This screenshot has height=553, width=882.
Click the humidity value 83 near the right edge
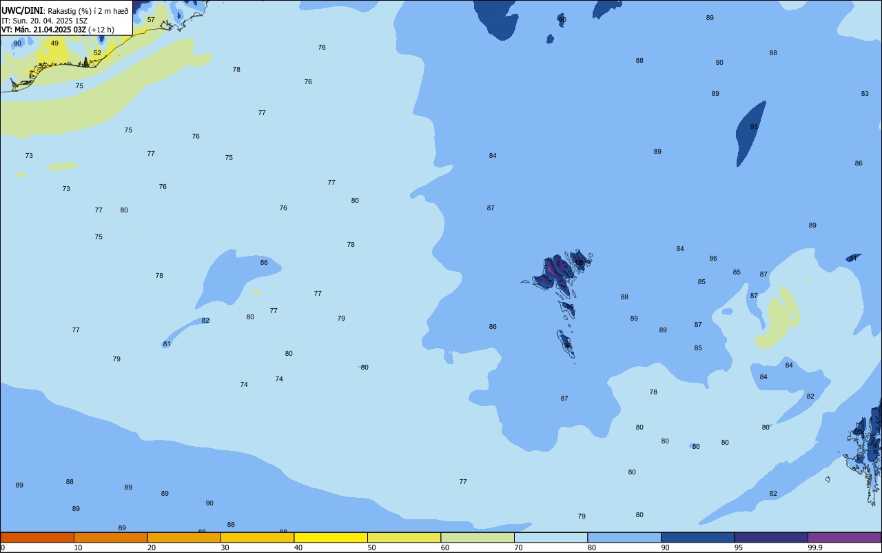pyautogui.click(x=865, y=94)
